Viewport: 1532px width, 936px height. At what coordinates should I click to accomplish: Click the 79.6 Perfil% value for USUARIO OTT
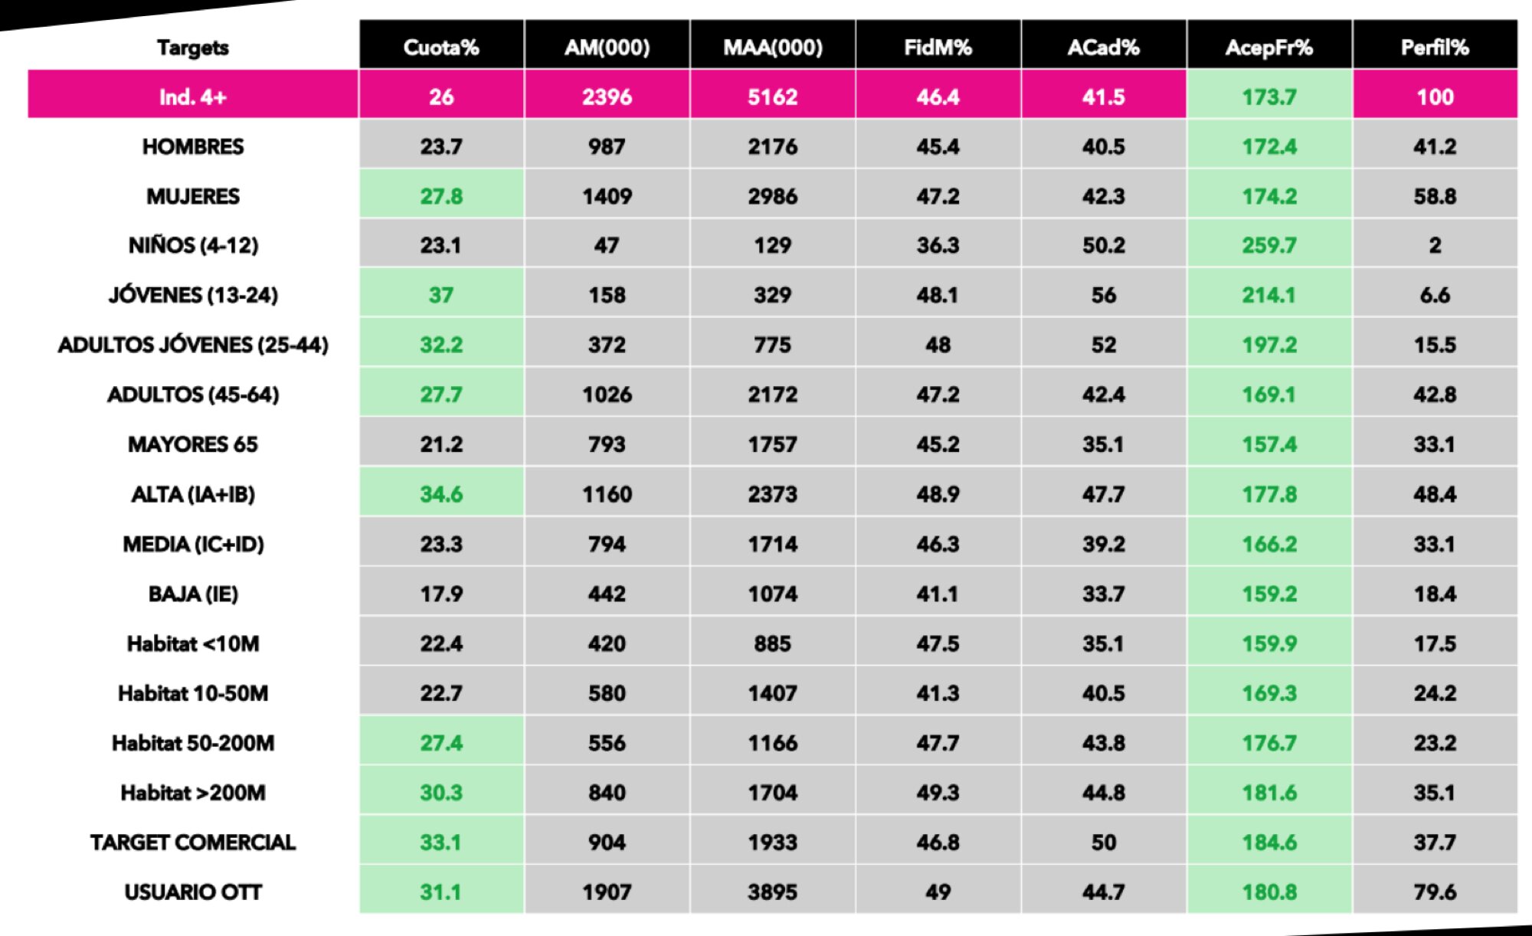1435,892
